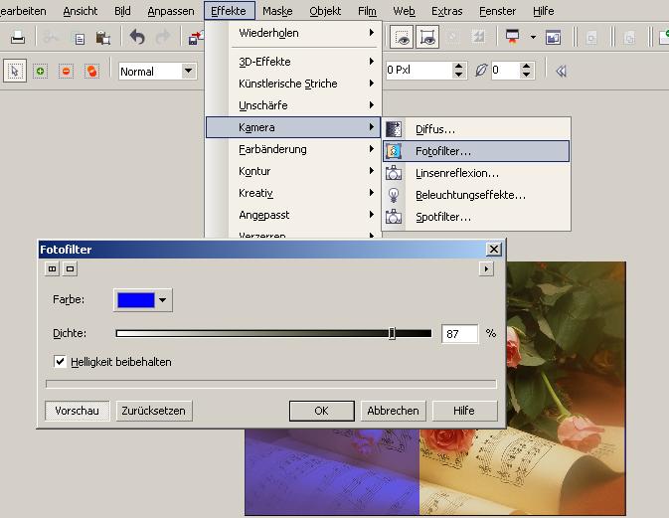The width and height of the screenshot is (669, 518).
Task: Open the Angepasst submenu
Action: 292,215
